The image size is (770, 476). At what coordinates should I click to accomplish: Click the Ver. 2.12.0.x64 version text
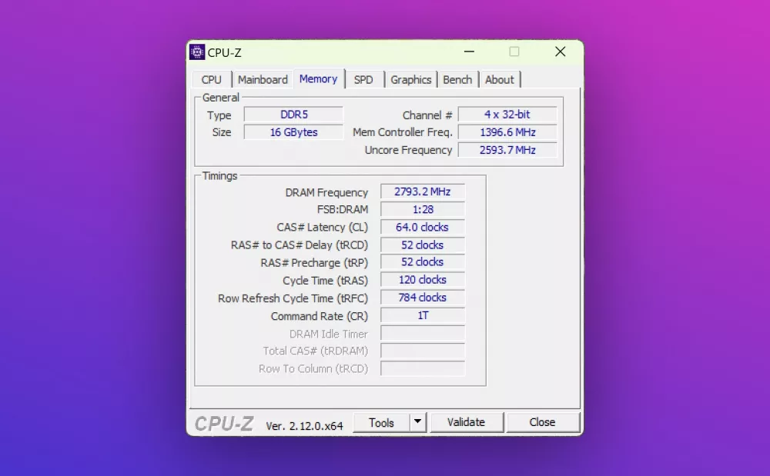304,426
